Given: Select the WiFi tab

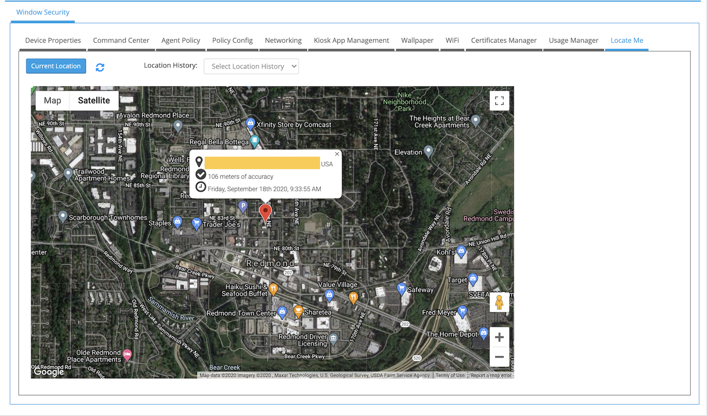Looking at the screenshot, I should (x=452, y=40).
